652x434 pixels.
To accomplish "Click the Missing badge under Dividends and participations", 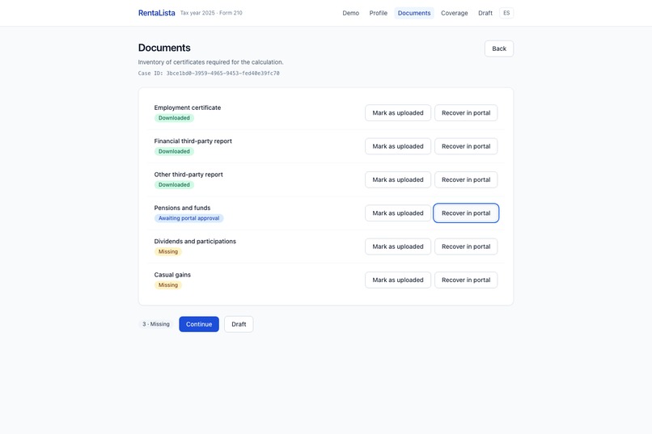I will point(168,251).
